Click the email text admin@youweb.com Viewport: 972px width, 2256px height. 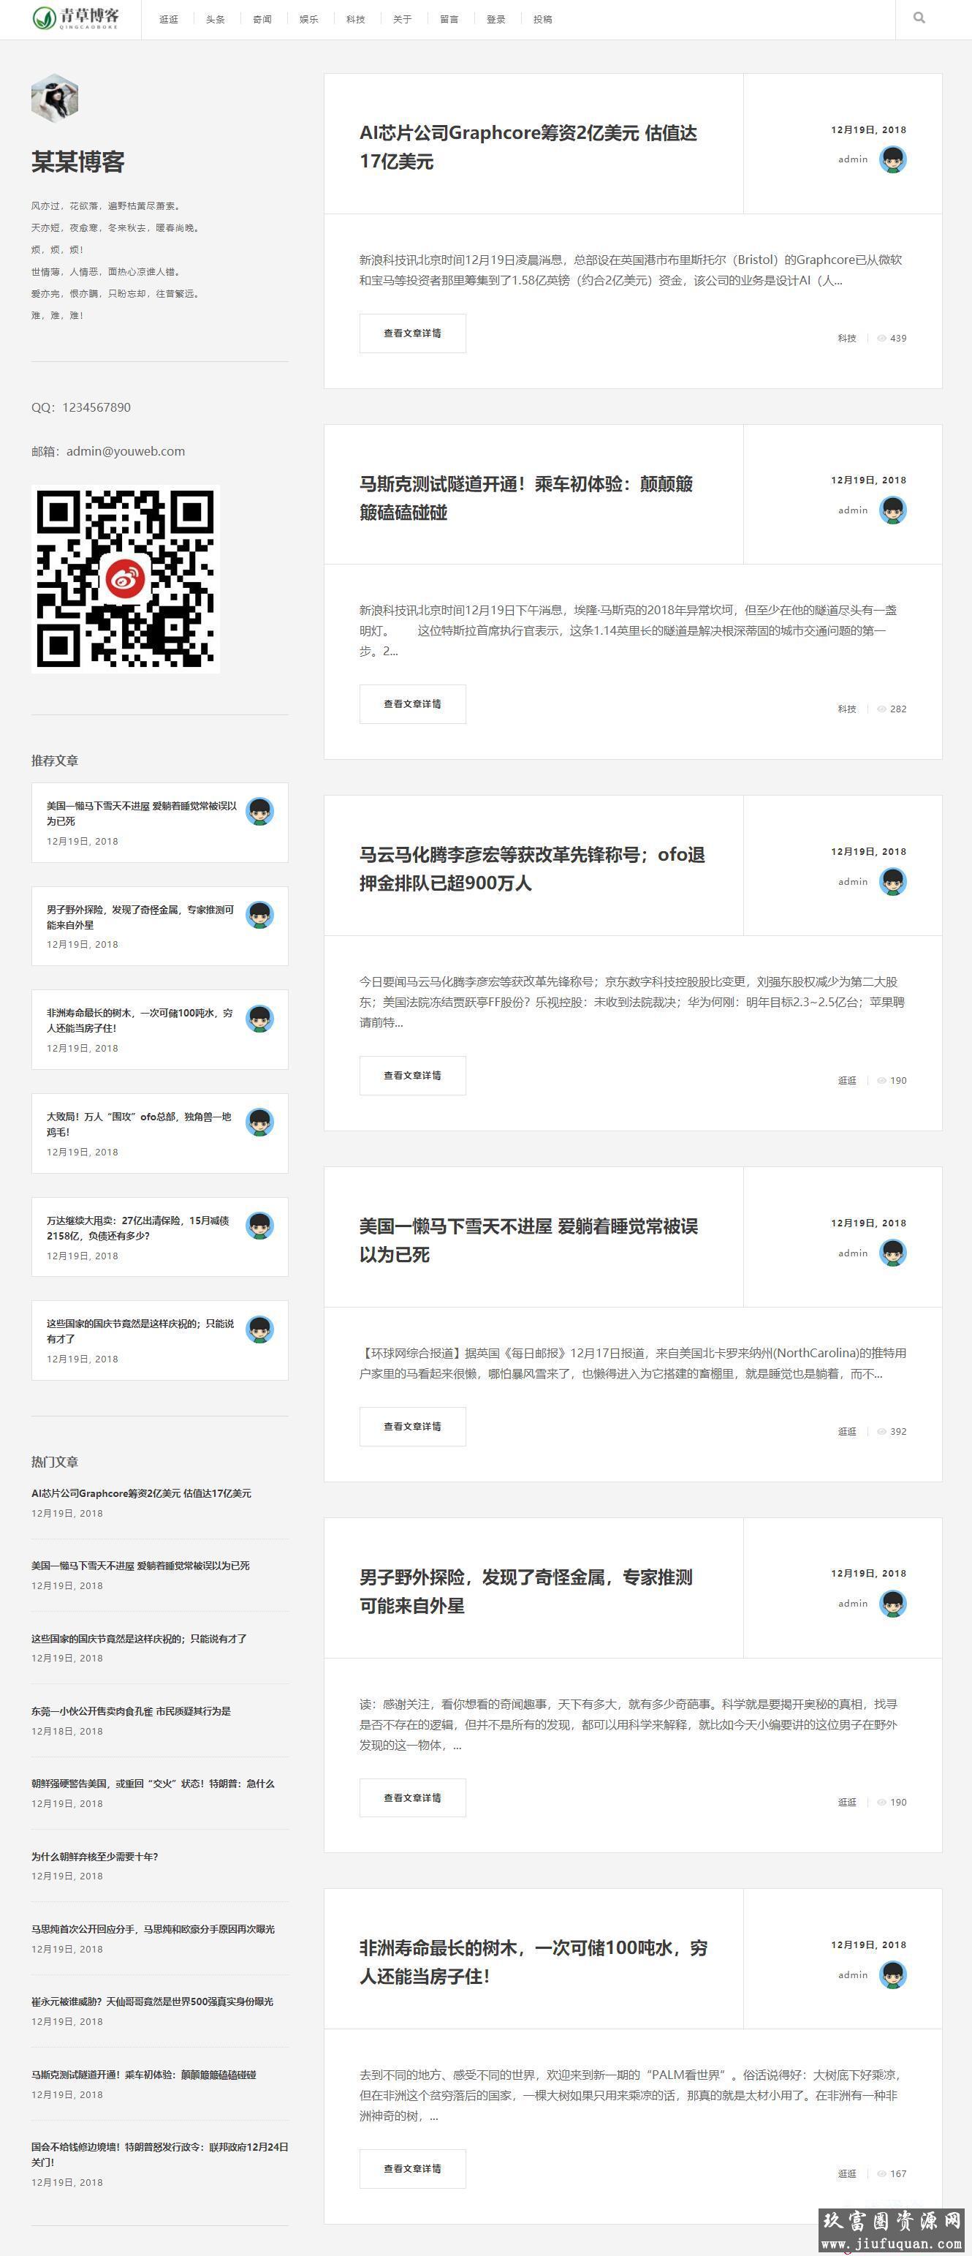pos(126,452)
